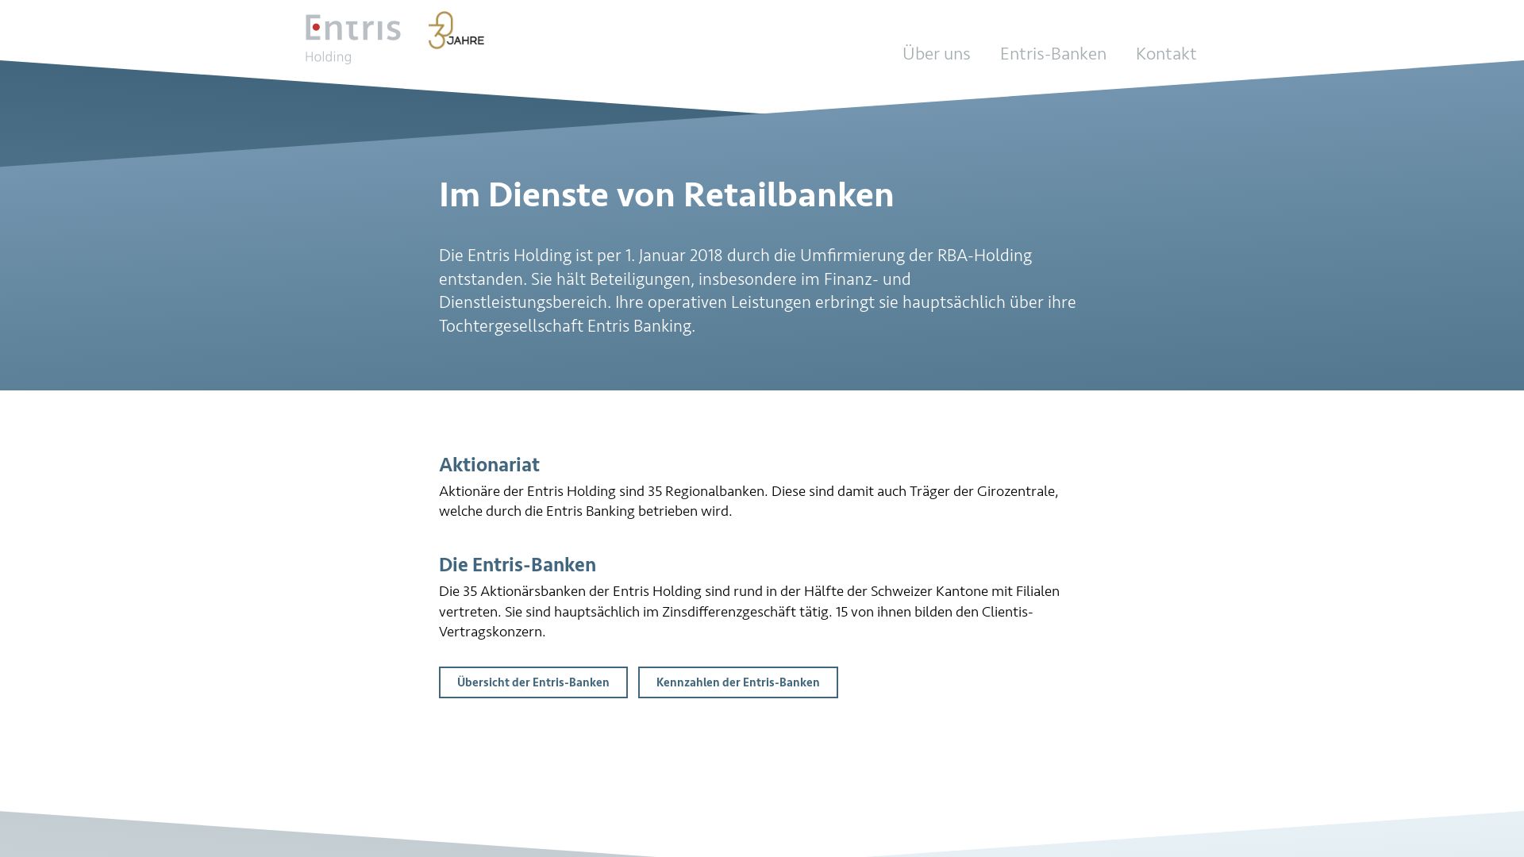This screenshot has height=857, width=1524.
Task: Open the Über uns menu
Action: click(936, 54)
